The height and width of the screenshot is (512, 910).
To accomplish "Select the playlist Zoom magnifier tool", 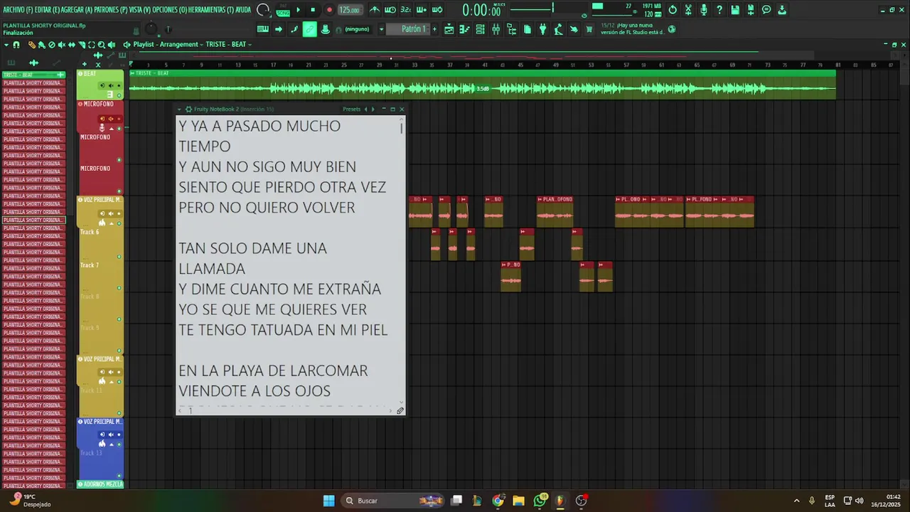I will click(x=102, y=44).
